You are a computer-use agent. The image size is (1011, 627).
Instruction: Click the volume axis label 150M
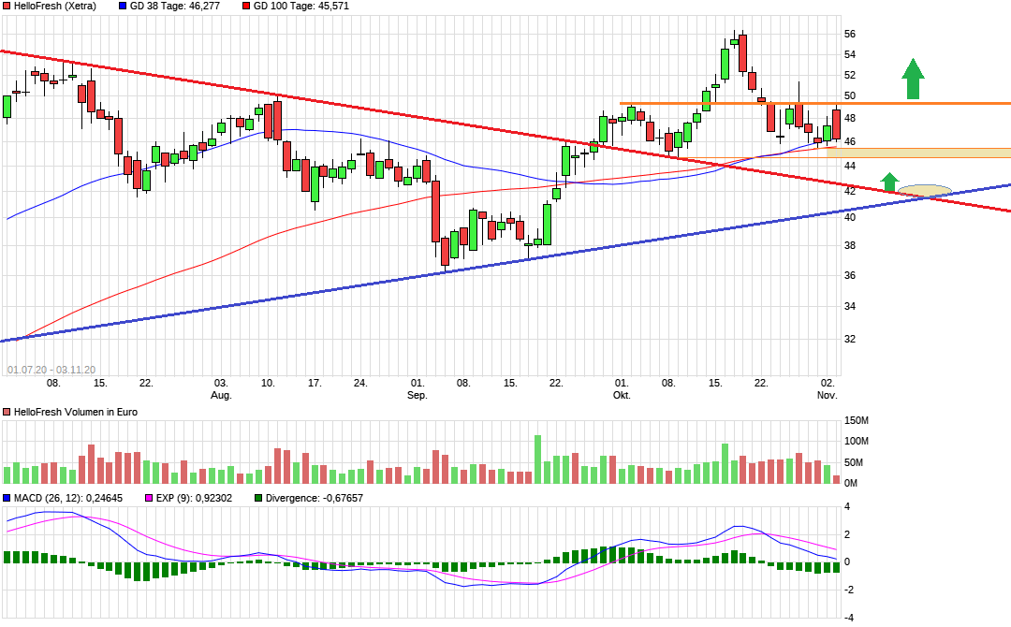pyautogui.click(x=857, y=421)
